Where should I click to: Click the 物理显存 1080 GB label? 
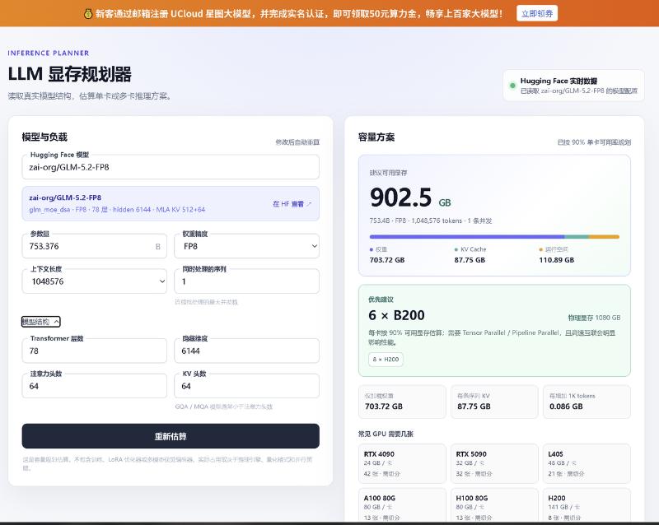(594, 318)
